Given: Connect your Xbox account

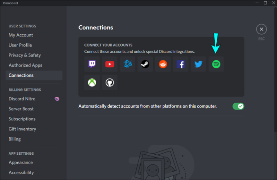Looking at the screenshot, I should tap(92, 82).
